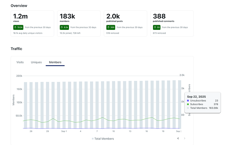Open the 388 published comments card
This screenshot has width=231, height=145.
coord(172,23)
